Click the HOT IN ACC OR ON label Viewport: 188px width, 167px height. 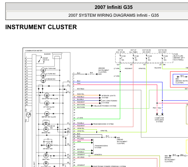pyautogui.click(x=120, y=51)
